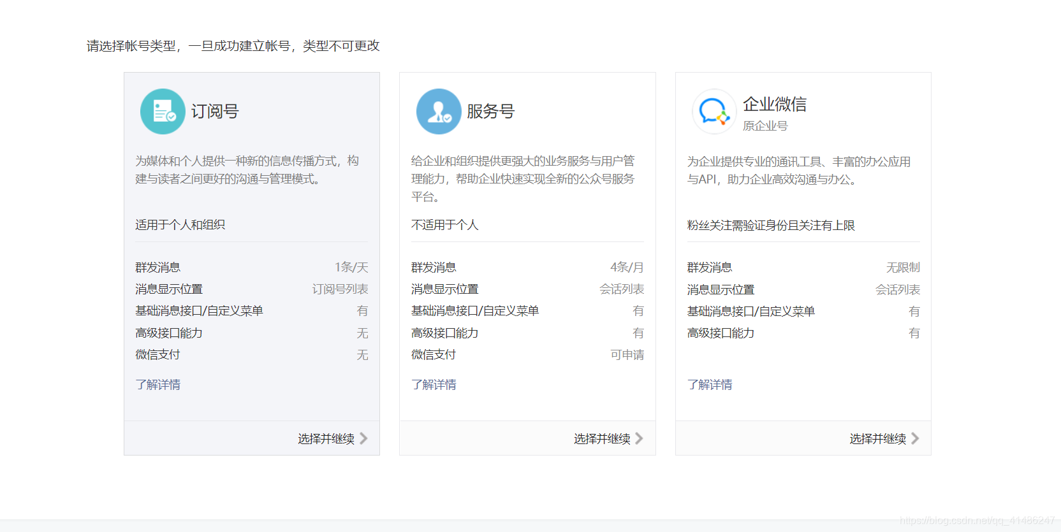Click the 订阅号 description paragraph

point(247,170)
